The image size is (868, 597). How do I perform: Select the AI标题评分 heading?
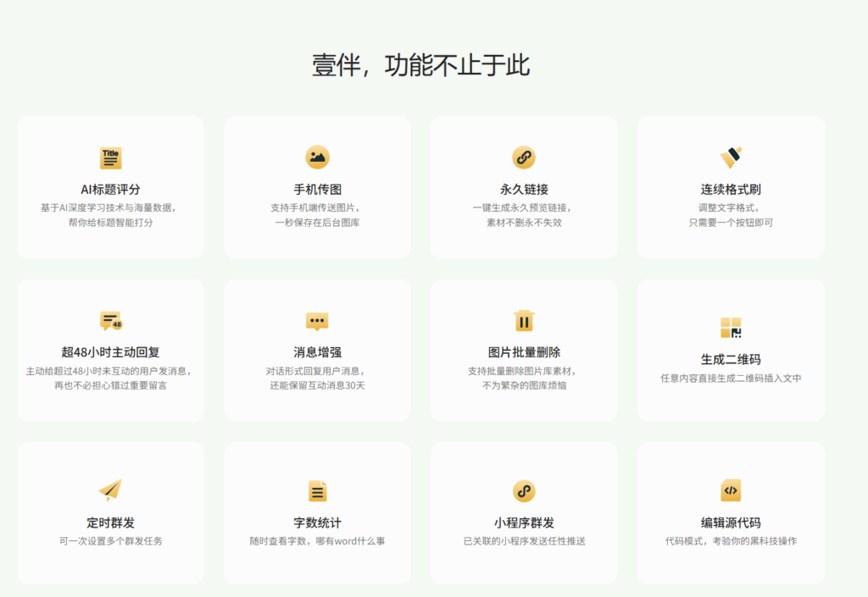click(x=111, y=190)
